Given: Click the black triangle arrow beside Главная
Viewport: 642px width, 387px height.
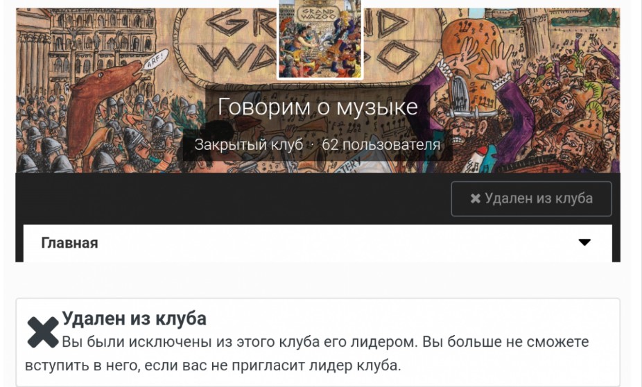Looking at the screenshot, I should pos(584,243).
